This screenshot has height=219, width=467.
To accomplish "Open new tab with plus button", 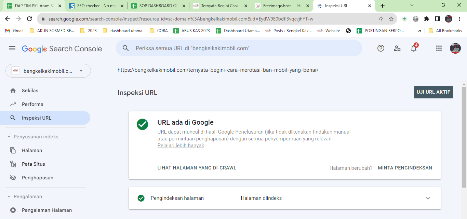I will point(383,6).
